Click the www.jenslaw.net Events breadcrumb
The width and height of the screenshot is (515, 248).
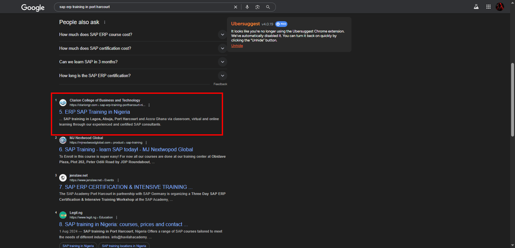pyautogui.click(x=92, y=180)
